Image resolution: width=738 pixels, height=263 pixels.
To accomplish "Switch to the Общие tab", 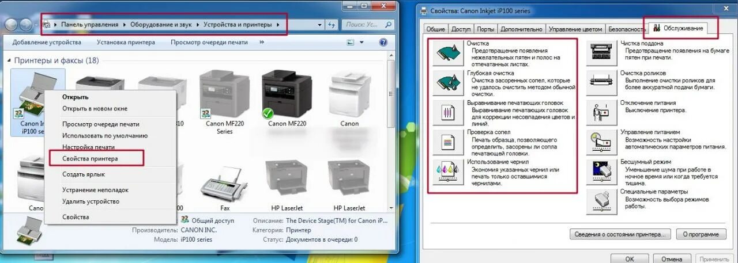I will click(x=435, y=29).
